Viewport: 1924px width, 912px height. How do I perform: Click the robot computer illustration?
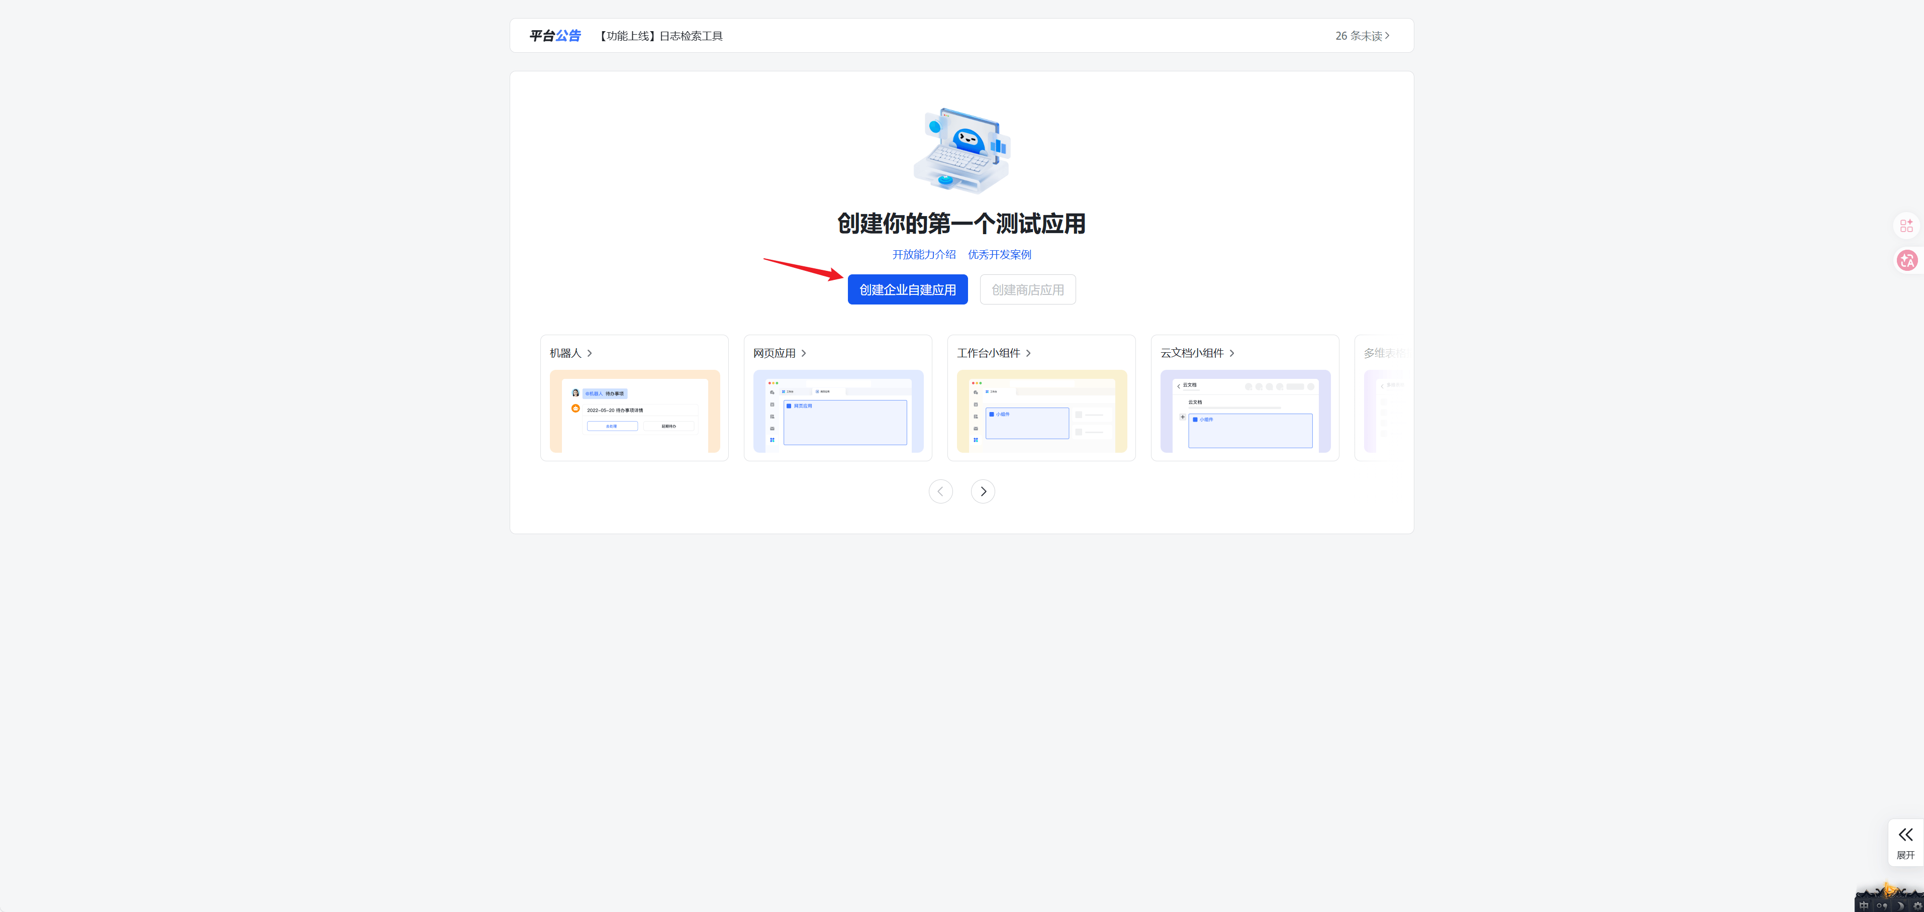click(x=962, y=151)
